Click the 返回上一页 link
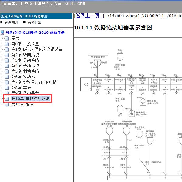 pos(89,16)
